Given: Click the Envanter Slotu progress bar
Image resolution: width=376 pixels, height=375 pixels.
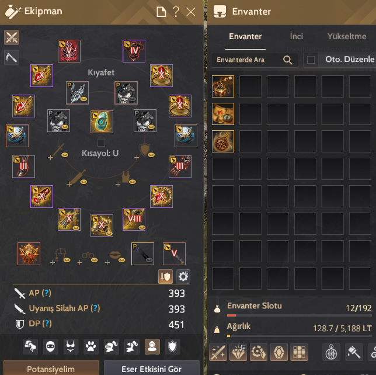Looking at the screenshot, I should coord(300,315).
